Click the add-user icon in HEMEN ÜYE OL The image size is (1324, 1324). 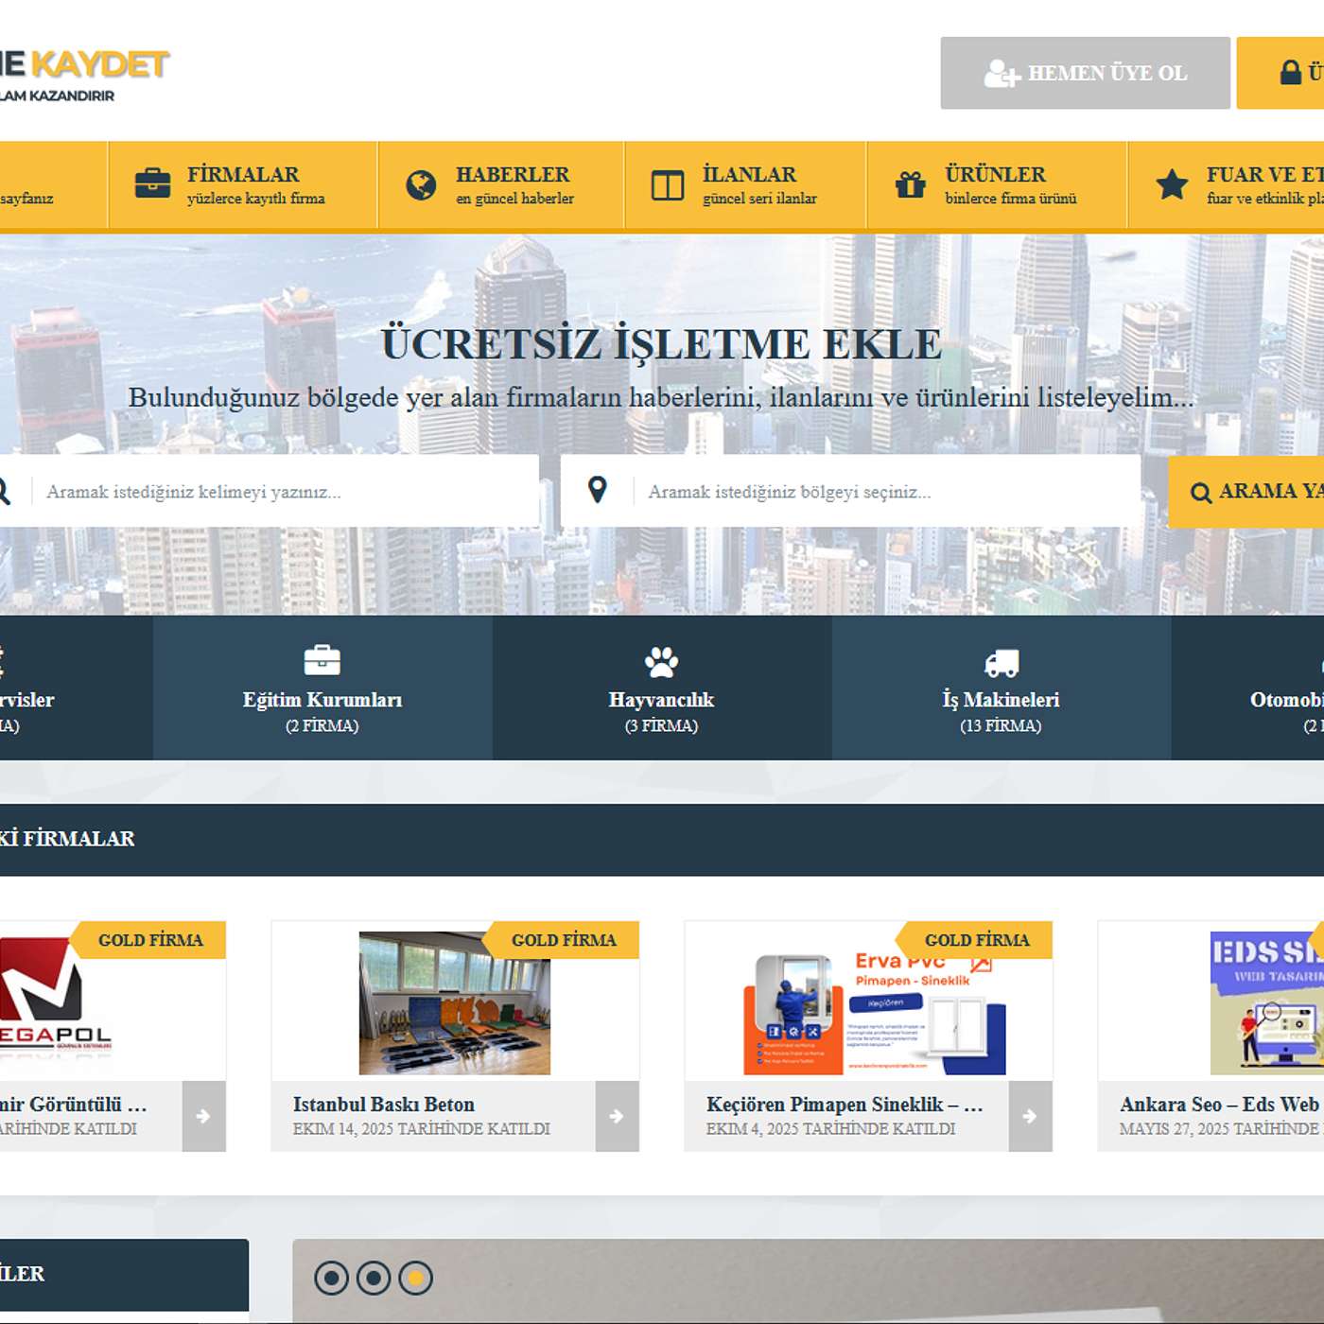coord(1002,73)
